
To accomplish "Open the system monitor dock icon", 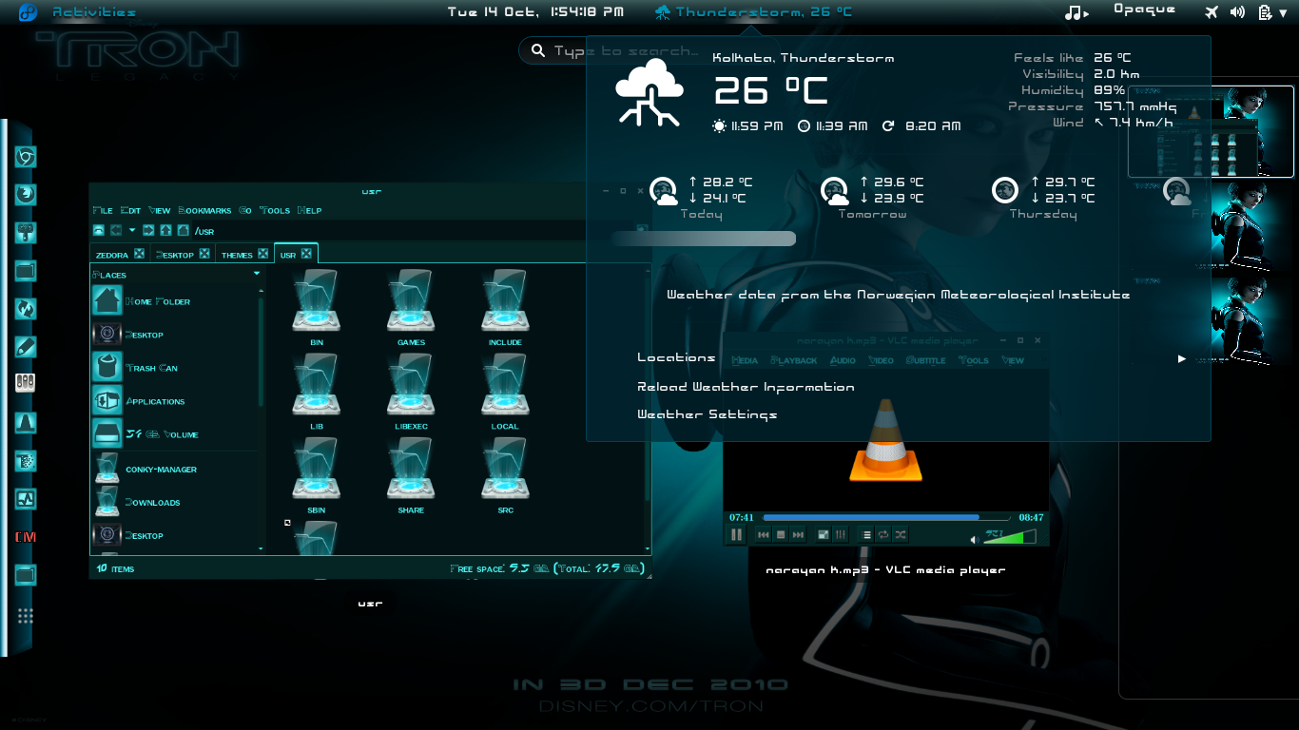I will [26, 498].
